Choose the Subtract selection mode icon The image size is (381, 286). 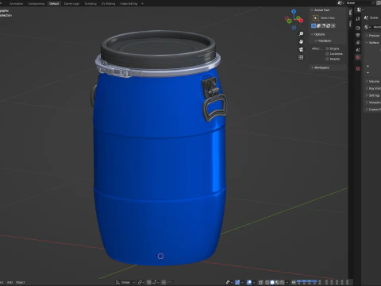324,25
